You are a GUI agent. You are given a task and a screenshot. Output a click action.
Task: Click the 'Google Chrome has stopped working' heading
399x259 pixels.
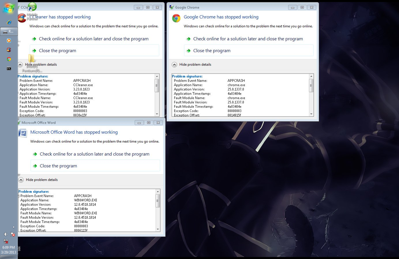coord(221,17)
